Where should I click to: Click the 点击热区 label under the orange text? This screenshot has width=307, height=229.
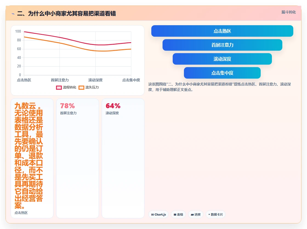pos(21,213)
